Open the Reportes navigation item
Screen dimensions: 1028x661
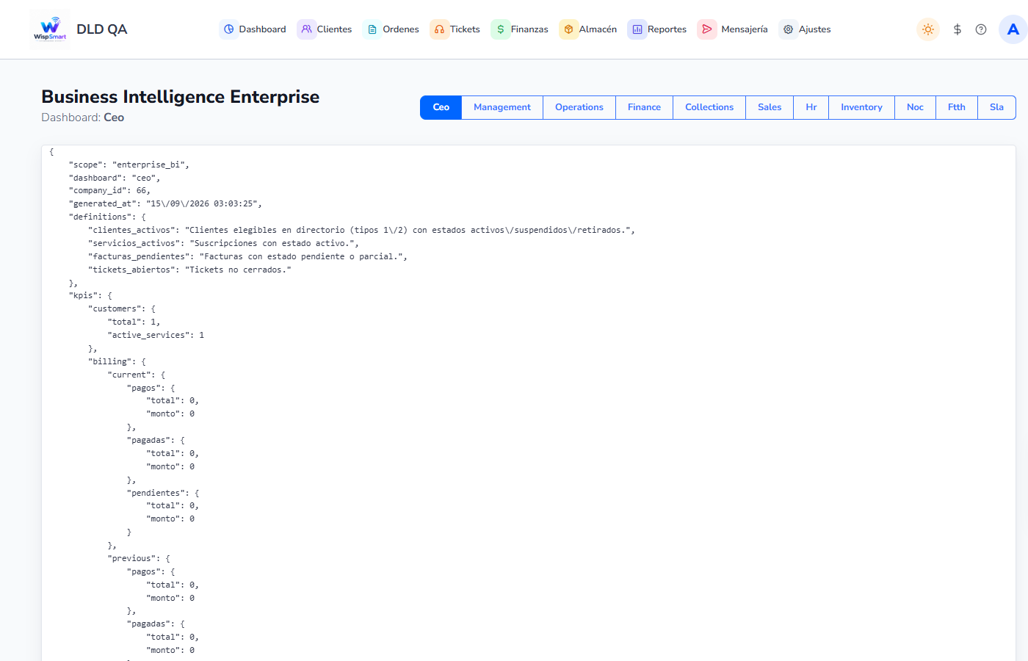pyautogui.click(x=657, y=29)
